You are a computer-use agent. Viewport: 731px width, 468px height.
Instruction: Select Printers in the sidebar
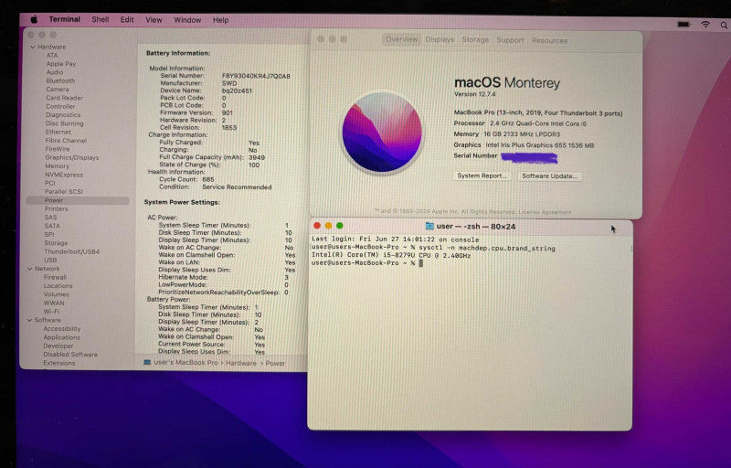point(56,208)
